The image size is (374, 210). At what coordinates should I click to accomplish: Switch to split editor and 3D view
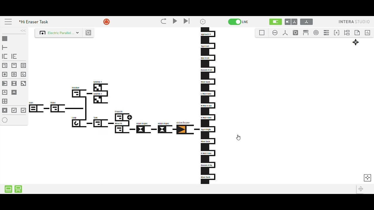point(291,22)
